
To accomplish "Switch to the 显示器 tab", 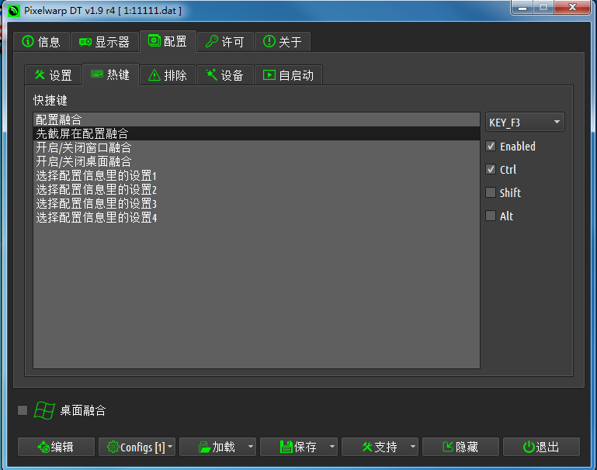I will (104, 42).
